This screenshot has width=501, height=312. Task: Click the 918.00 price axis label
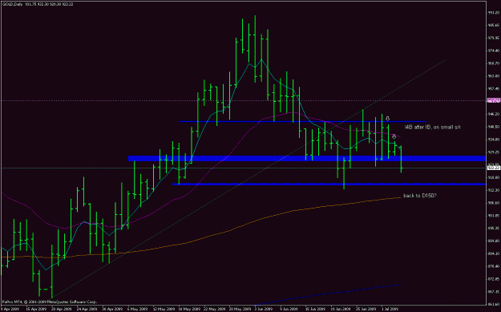[495, 177]
